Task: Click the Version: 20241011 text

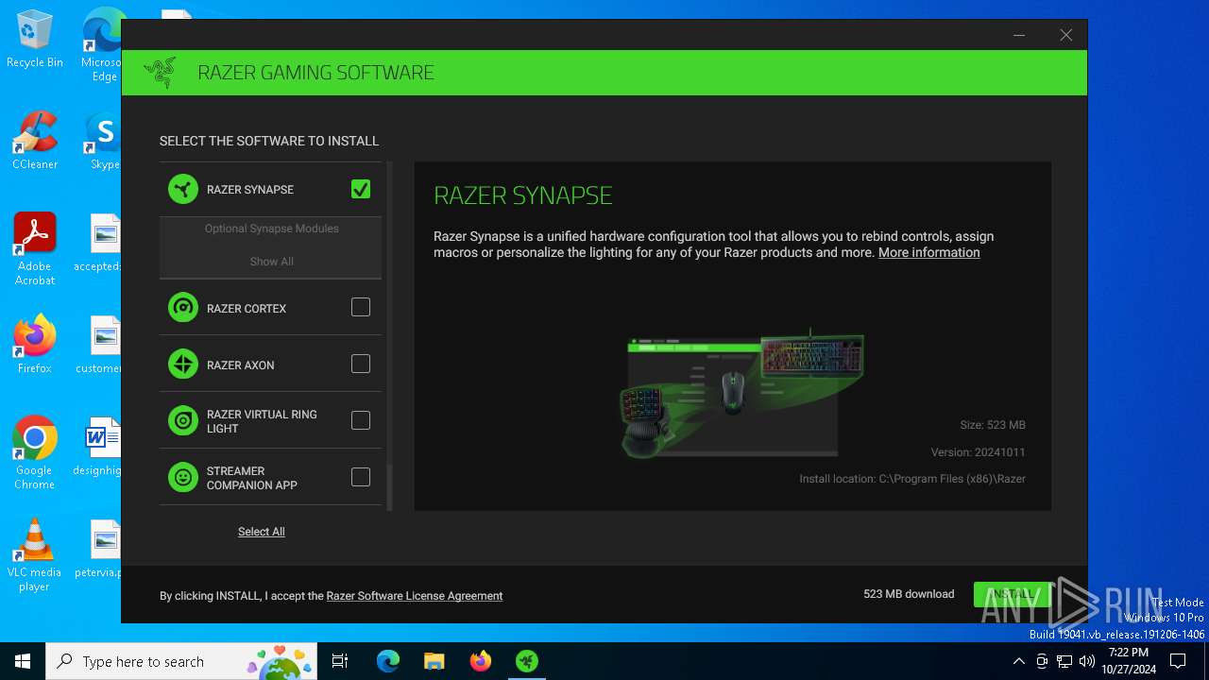Action: [978, 452]
